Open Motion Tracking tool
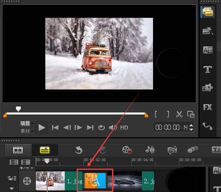 click(193, 150)
